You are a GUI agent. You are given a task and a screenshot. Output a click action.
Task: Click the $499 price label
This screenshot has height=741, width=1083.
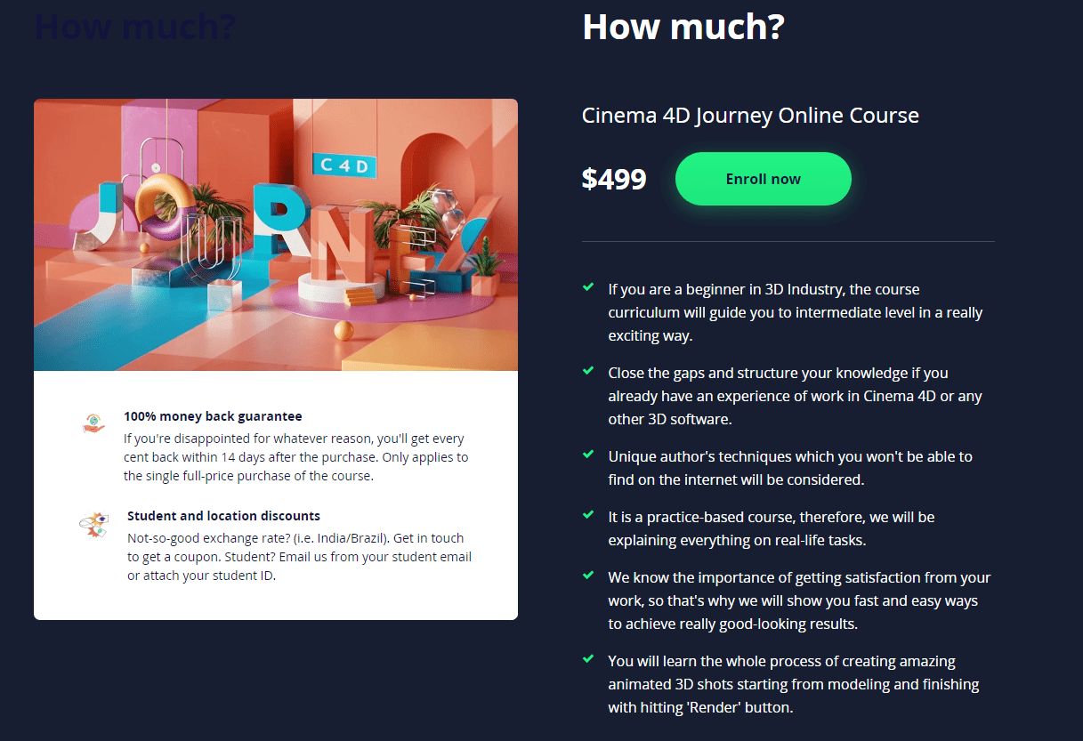click(x=614, y=179)
